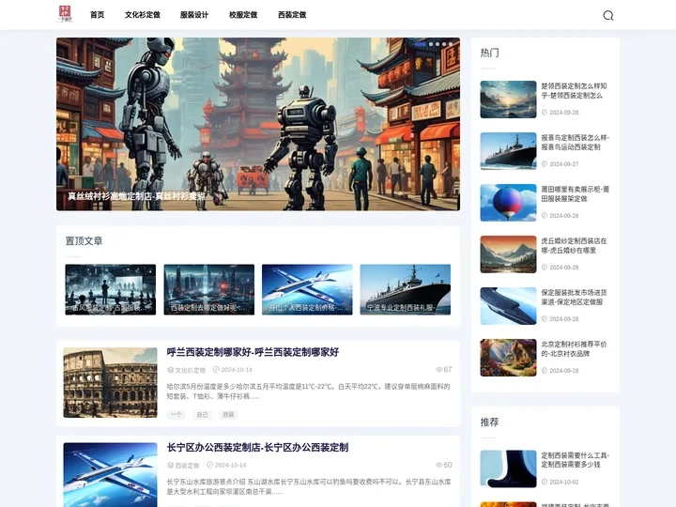Screen dimensions: 676x507
Task: Click clock icon under 楚领西装定制 entry
Action: click(545, 113)
